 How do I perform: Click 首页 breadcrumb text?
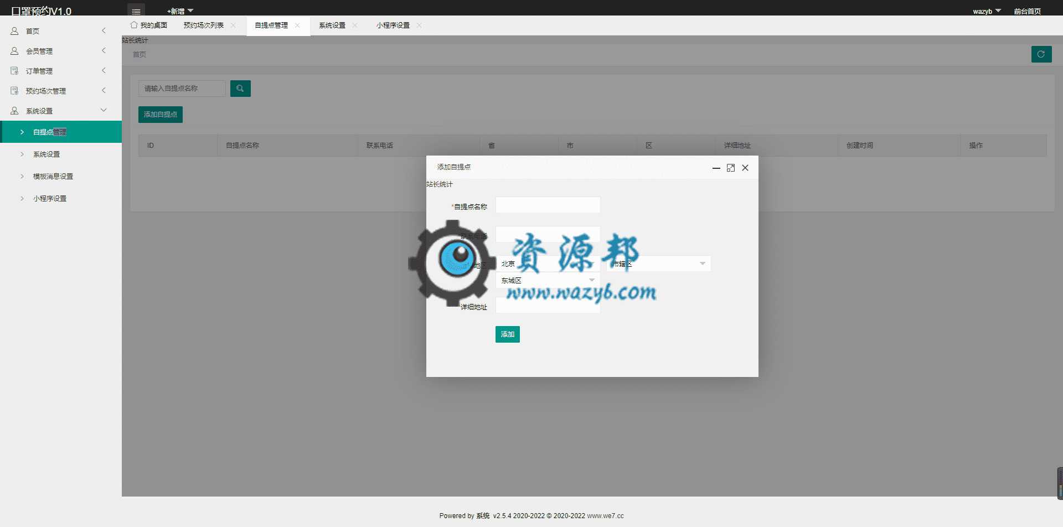pyautogui.click(x=140, y=54)
